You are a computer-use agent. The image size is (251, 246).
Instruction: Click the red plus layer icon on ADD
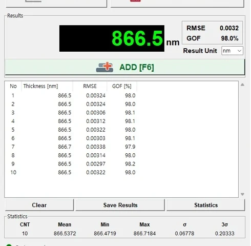104,67
